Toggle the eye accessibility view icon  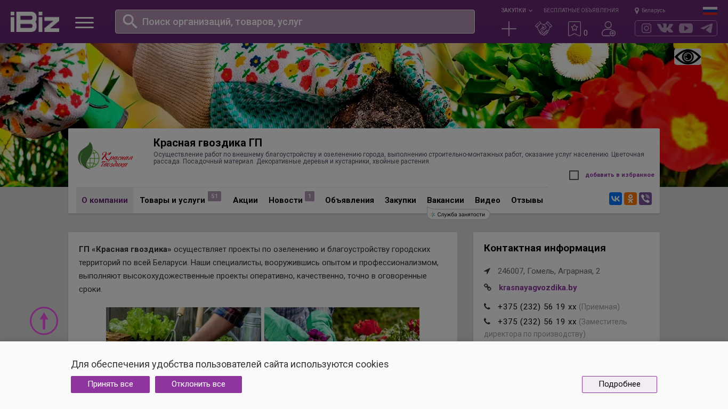[x=687, y=57]
